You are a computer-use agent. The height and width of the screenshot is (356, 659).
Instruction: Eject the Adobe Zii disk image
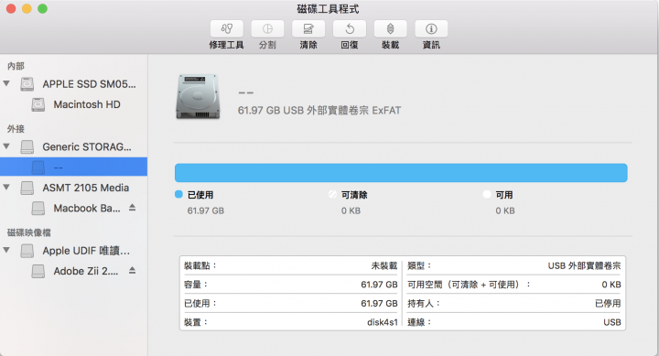pyautogui.click(x=132, y=270)
